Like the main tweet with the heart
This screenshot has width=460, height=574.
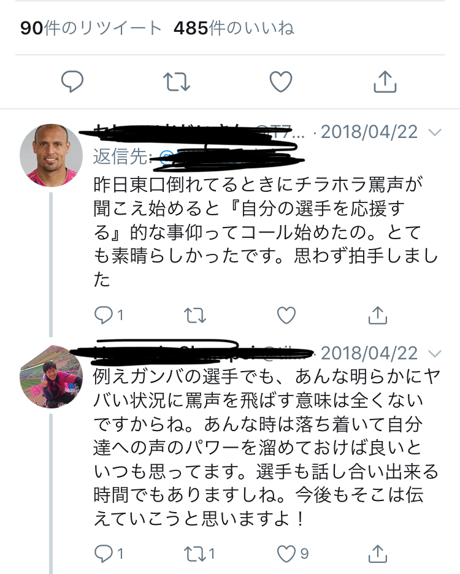pos(281,81)
